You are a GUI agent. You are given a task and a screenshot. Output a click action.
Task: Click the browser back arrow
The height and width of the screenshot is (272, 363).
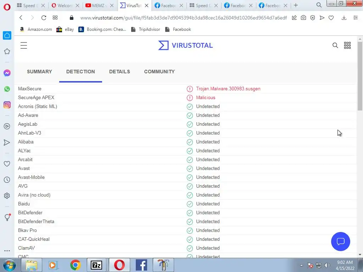21,18
